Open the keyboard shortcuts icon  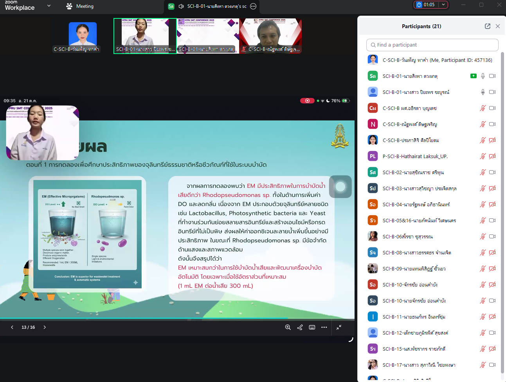coord(312,327)
